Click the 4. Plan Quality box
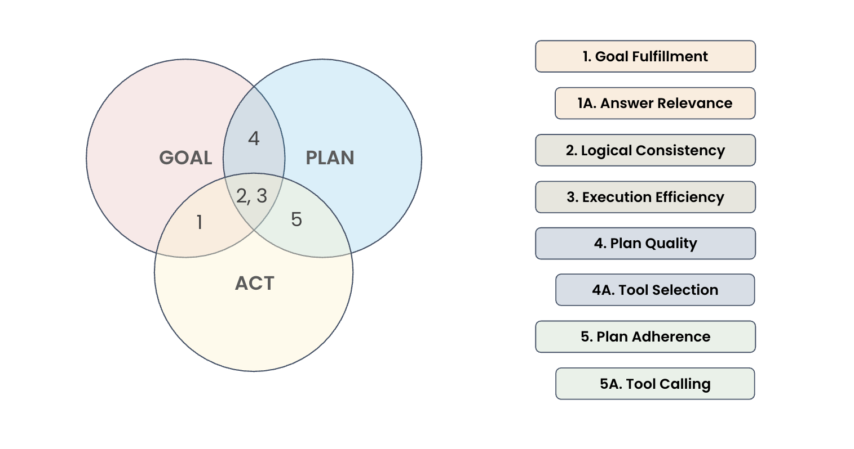Viewport: 854px width, 449px height. click(645, 244)
